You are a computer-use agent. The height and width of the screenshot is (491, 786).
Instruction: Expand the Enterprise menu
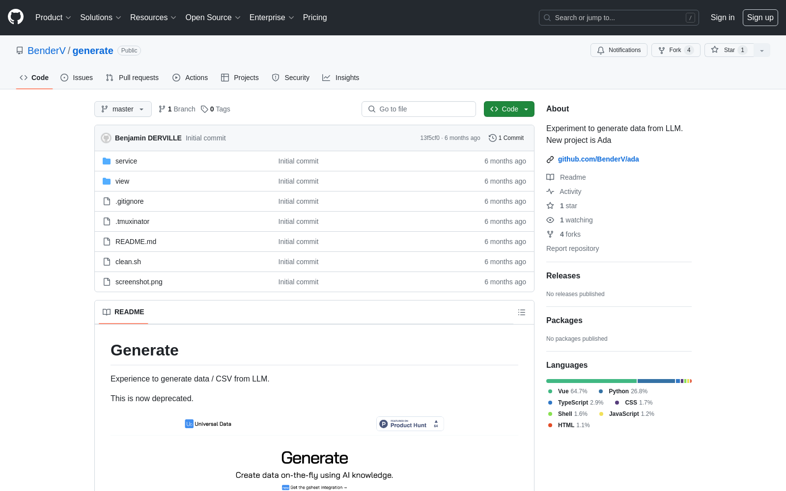[x=272, y=18]
